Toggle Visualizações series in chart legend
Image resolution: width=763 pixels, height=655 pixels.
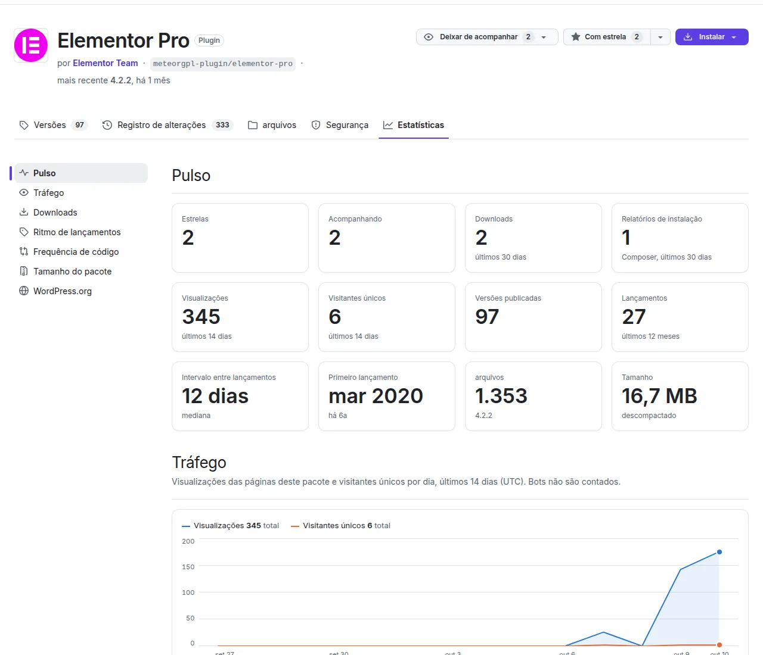click(231, 526)
